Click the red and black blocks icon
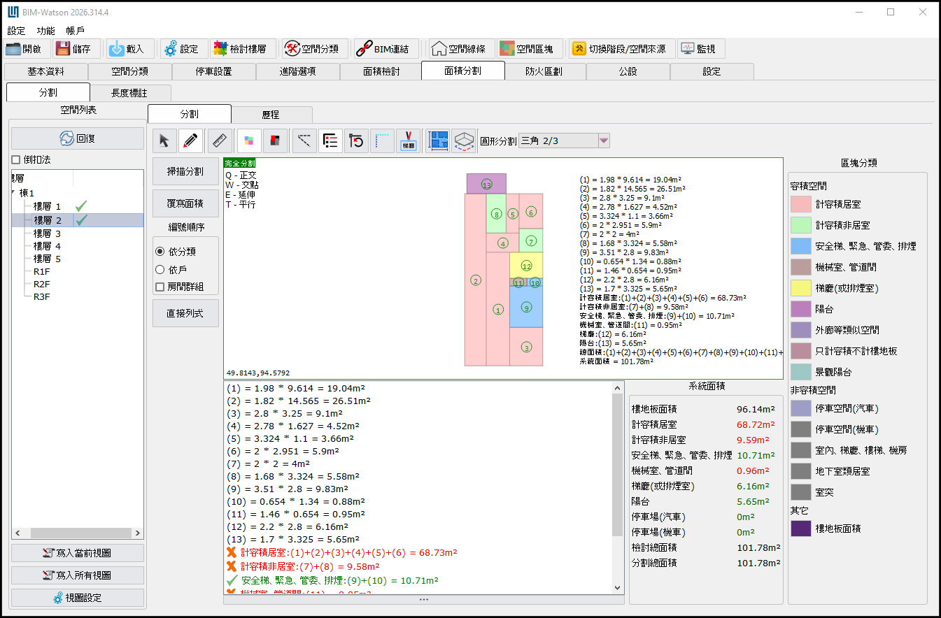941x618 pixels. pos(275,141)
